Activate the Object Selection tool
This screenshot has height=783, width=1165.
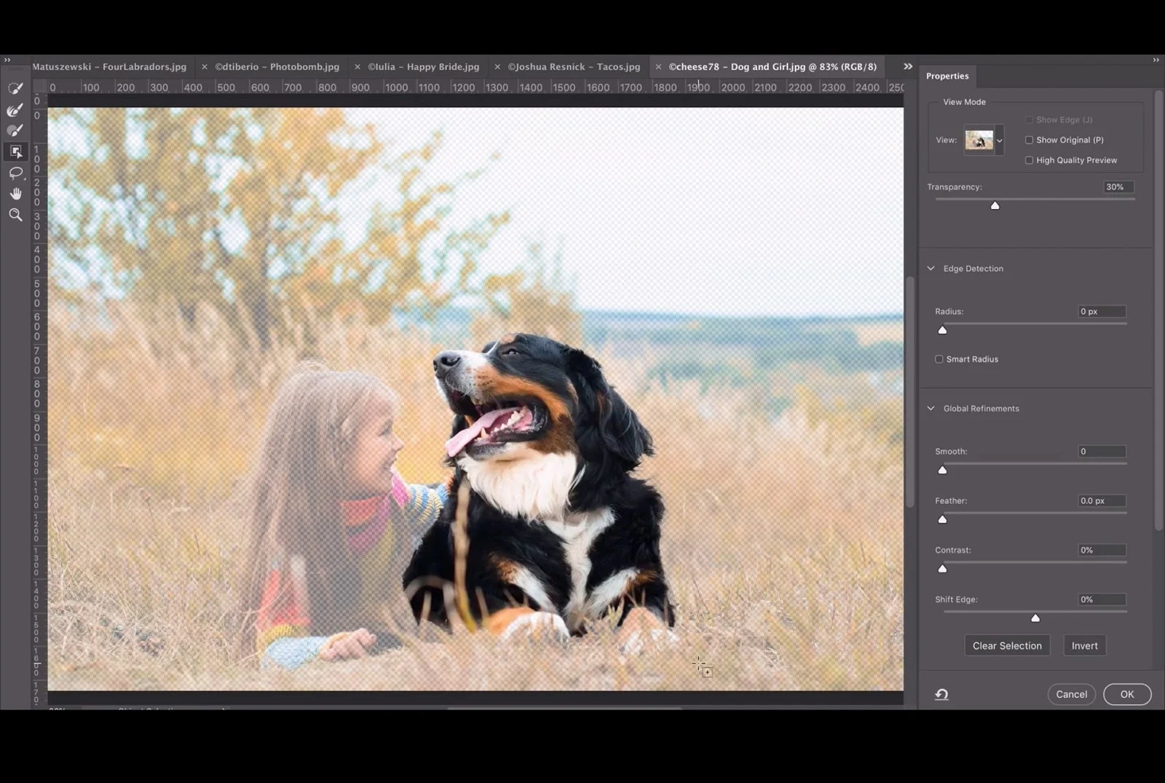(15, 152)
